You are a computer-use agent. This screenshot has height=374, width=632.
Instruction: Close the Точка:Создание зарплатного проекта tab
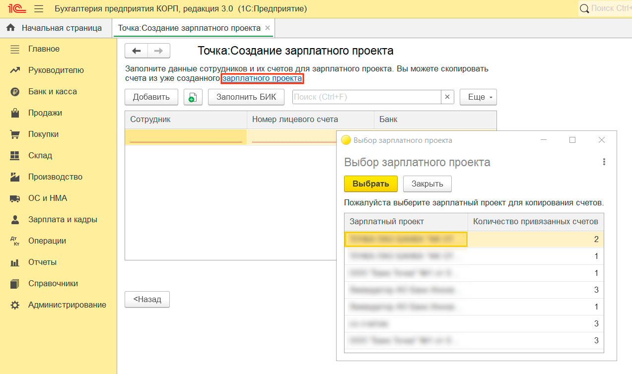268,28
